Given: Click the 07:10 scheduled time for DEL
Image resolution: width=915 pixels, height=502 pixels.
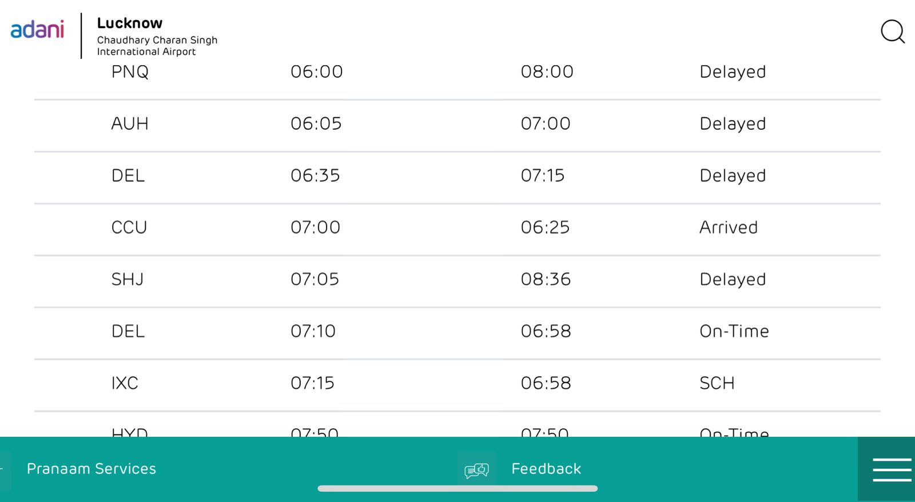Looking at the screenshot, I should (x=313, y=331).
